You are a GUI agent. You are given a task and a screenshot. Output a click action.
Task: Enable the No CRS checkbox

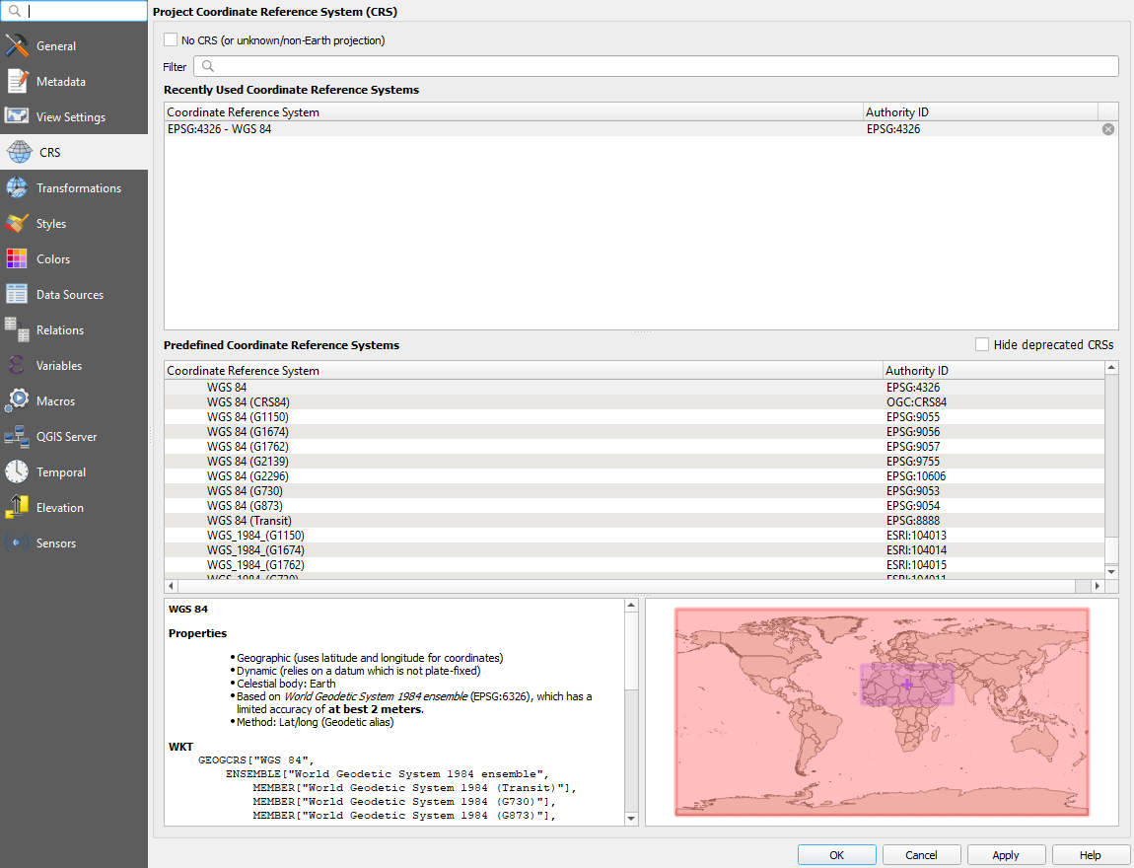point(171,39)
